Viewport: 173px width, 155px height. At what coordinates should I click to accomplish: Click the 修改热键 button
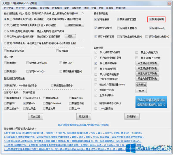(141, 84)
